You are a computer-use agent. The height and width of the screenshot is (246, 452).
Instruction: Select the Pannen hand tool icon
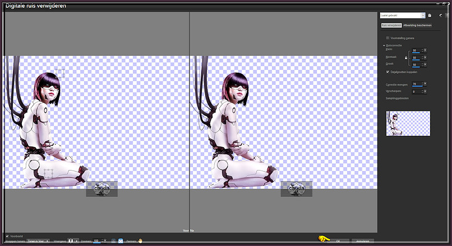[140, 241]
